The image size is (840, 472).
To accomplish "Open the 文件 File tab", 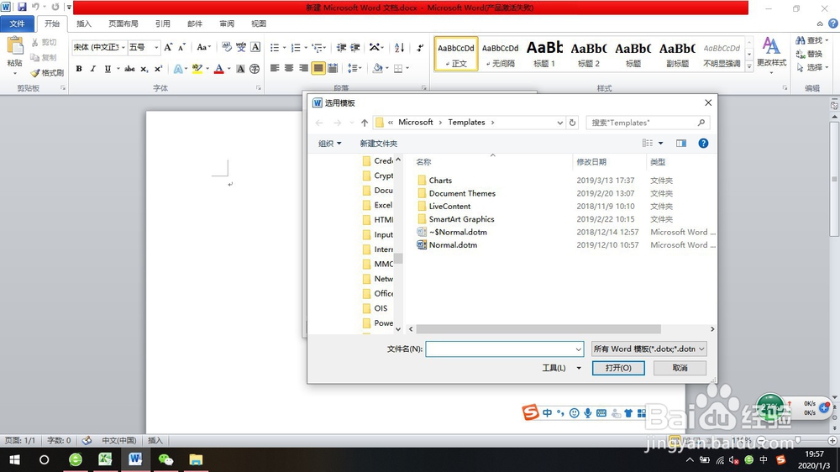I will (x=17, y=24).
